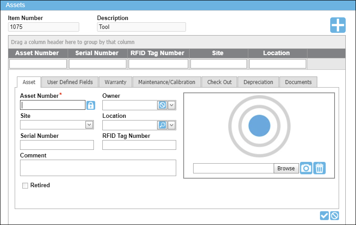Click the image file path field beside Browse
Image resolution: width=356 pixels, height=225 pixels.
[x=233, y=168]
